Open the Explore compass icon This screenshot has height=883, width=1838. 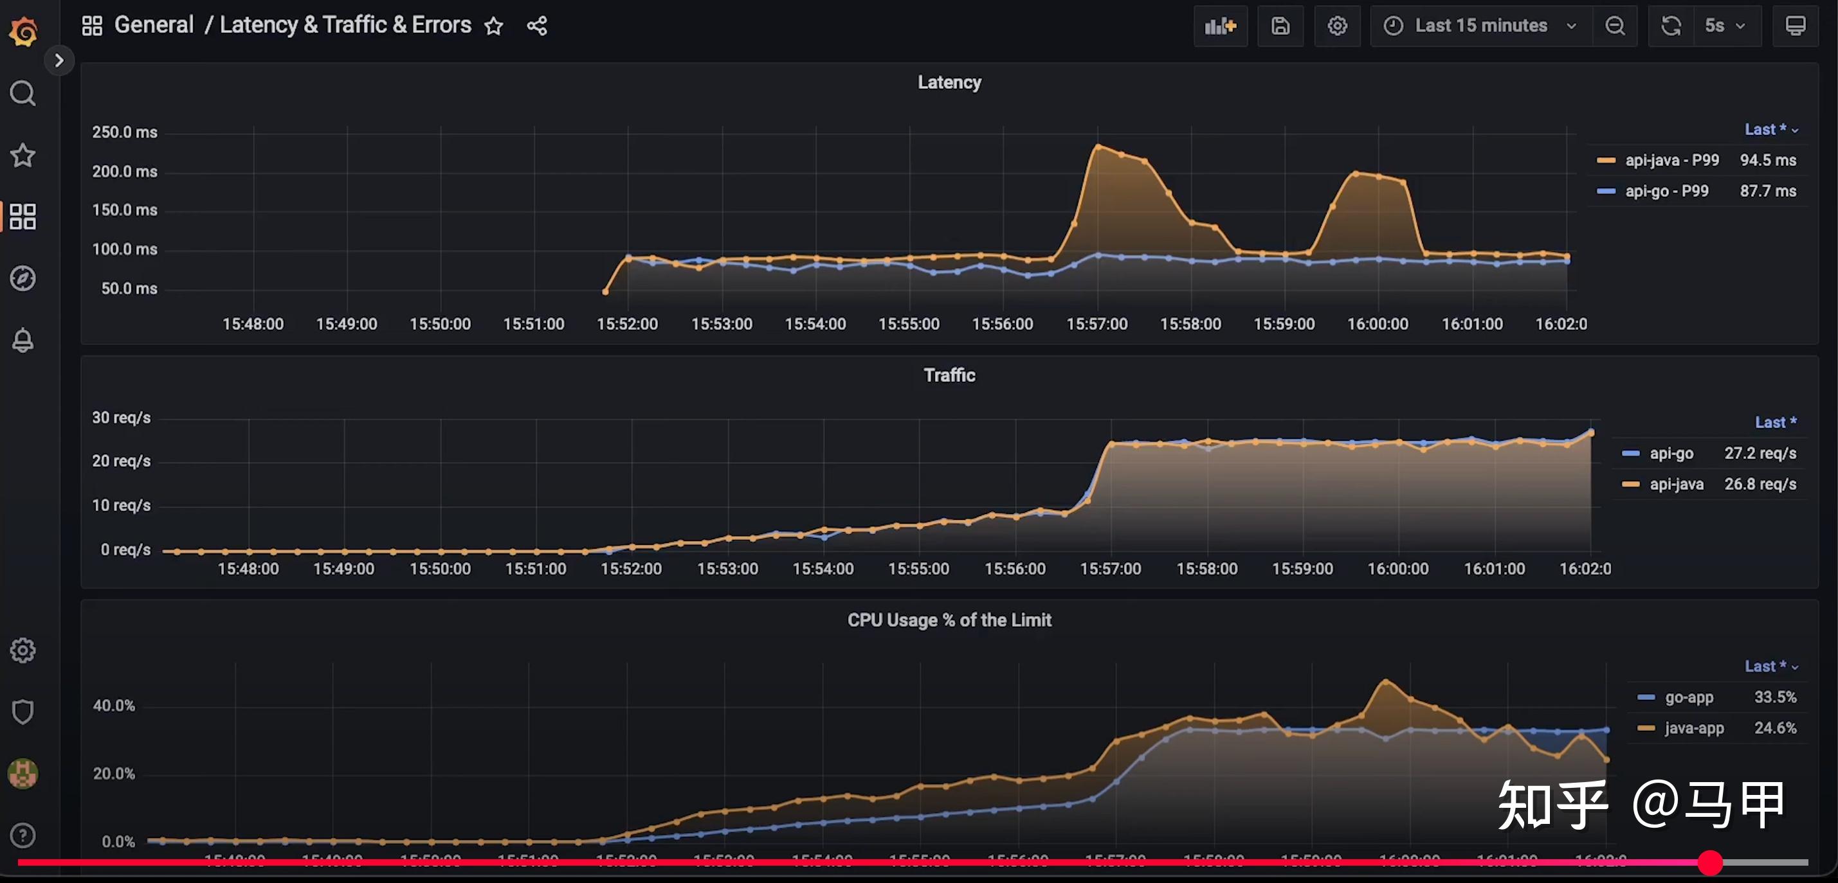[23, 278]
